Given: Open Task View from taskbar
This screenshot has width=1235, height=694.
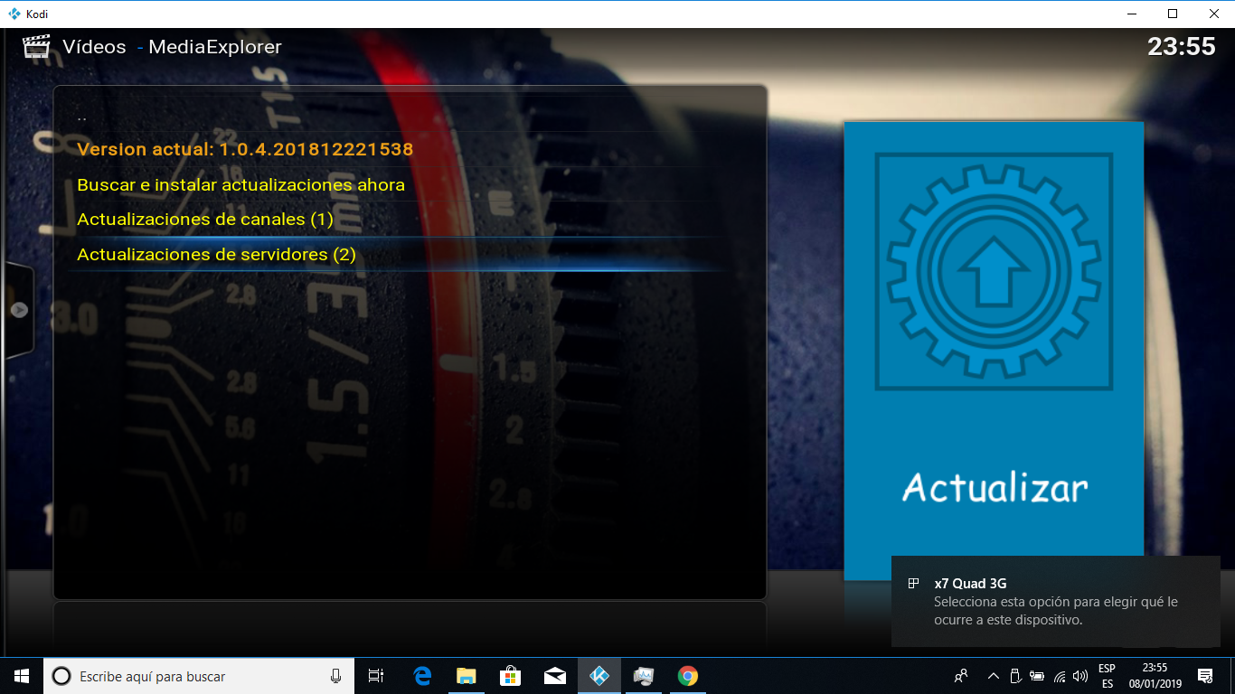Looking at the screenshot, I should tap(376, 676).
